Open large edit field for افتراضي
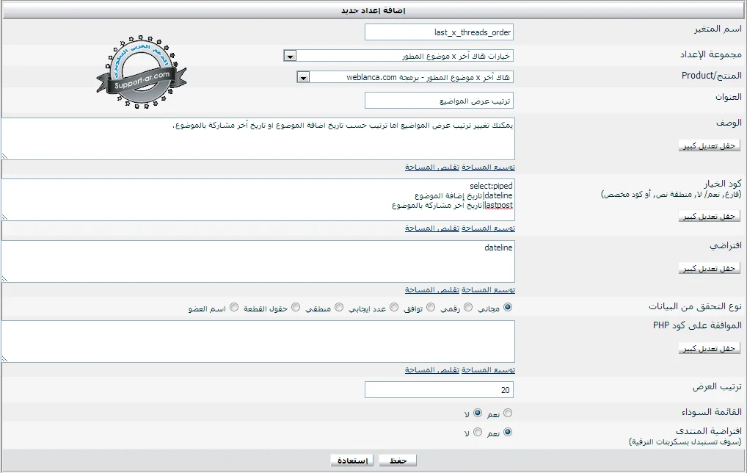The image size is (747, 473). 709,268
